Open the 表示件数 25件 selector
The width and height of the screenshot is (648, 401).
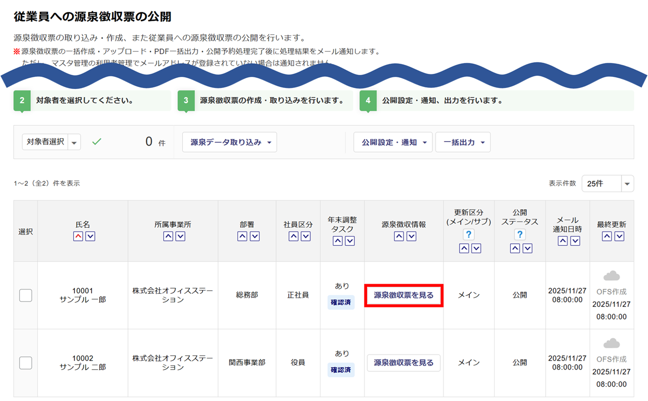coord(607,184)
